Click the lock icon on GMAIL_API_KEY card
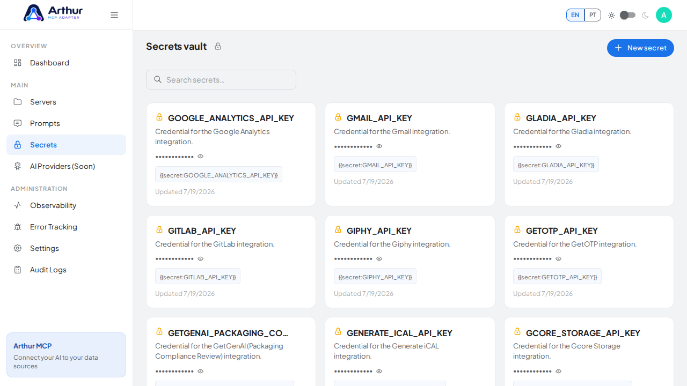Viewport: 687px width, 386px height. 338,117
